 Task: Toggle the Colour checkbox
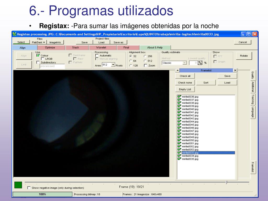click(x=38, y=55)
